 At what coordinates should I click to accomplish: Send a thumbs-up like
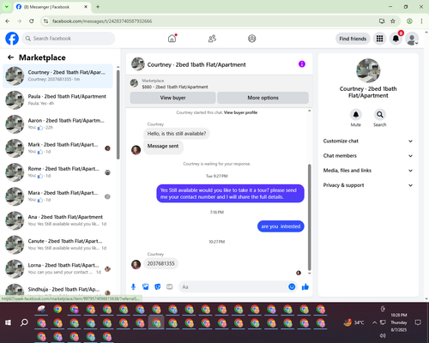pos(305,286)
